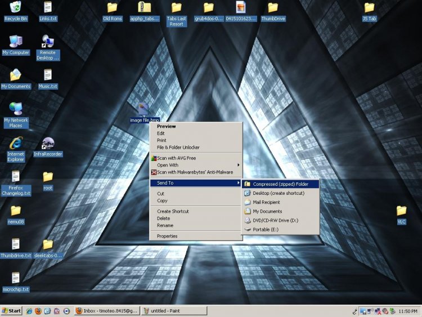
Task: Choose Scan with AVG Free
Action: [x=196, y=158]
